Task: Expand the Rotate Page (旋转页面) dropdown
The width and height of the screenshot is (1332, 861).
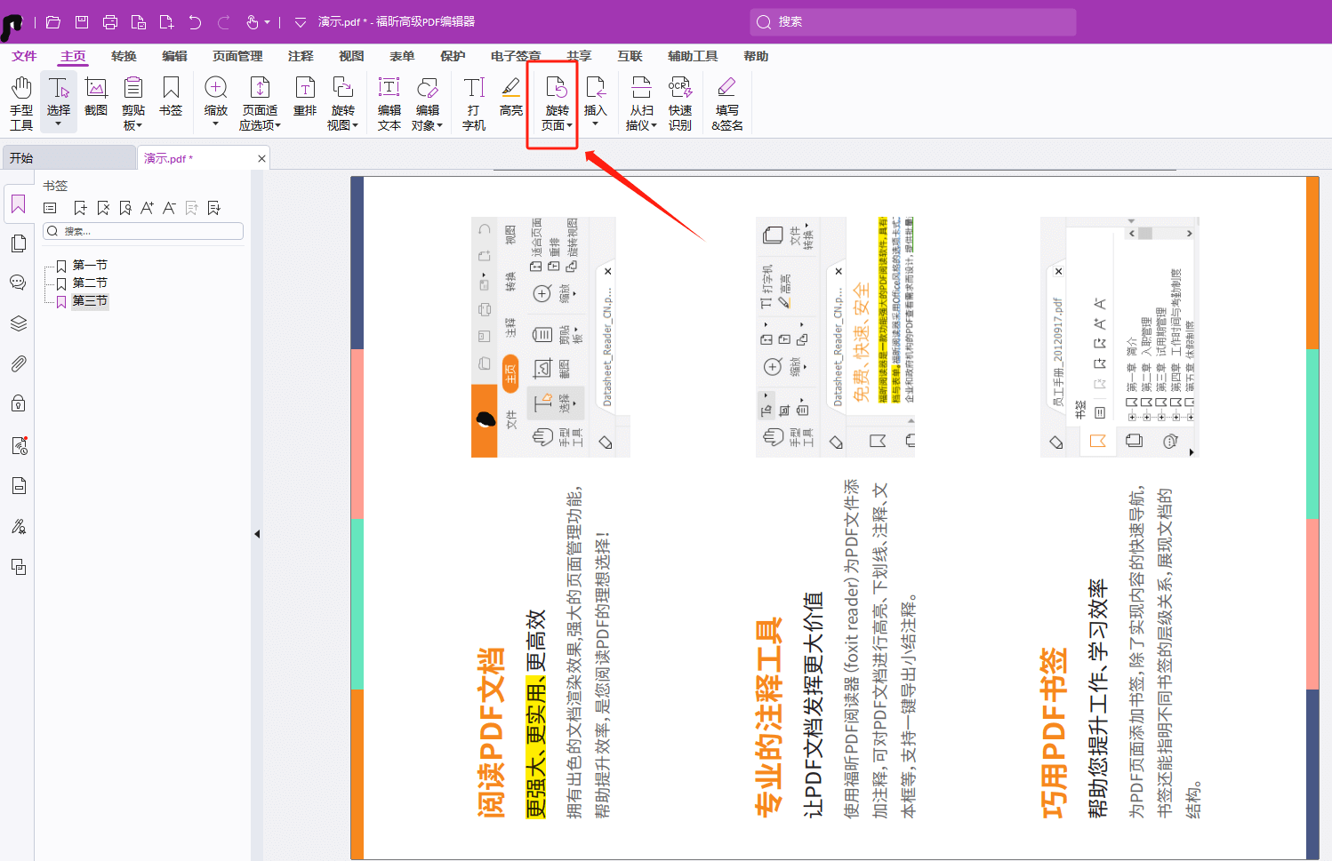Action: [x=557, y=125]
